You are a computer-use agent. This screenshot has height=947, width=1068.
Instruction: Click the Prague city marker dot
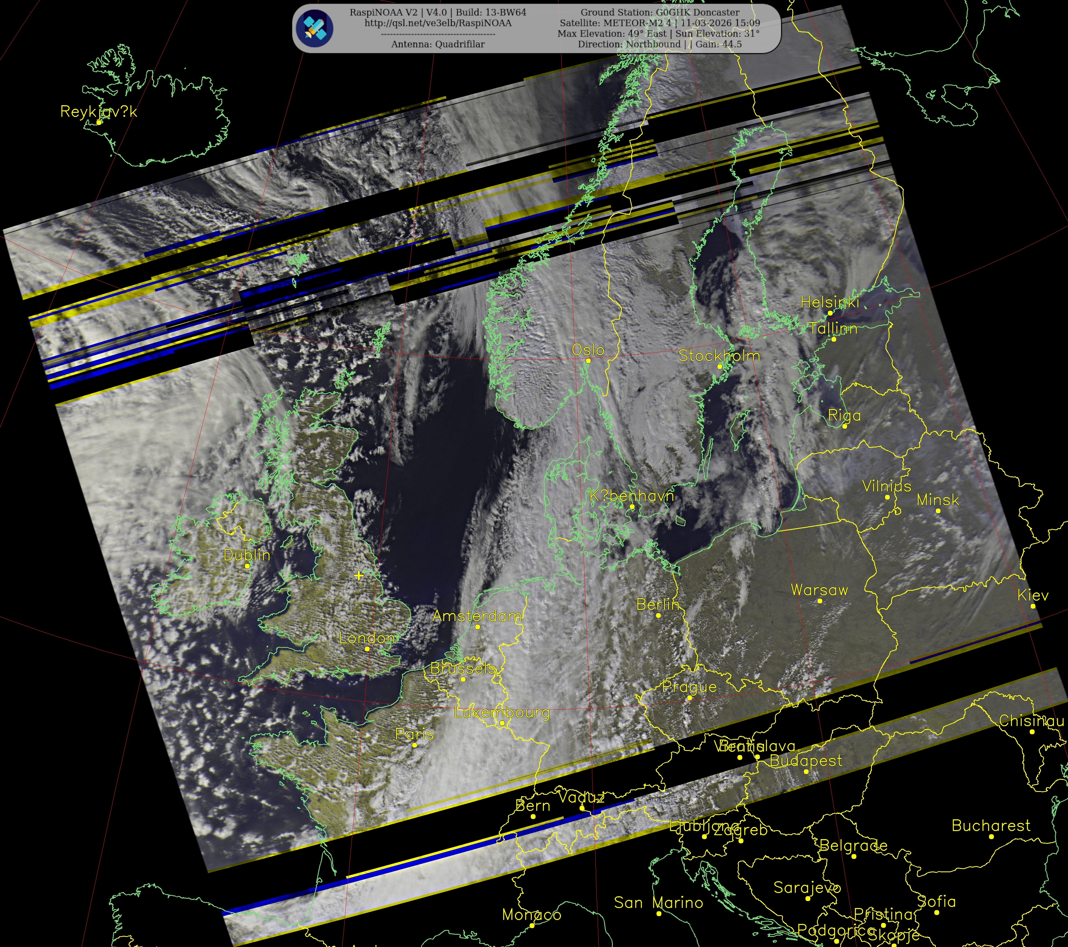pos(690,698)
